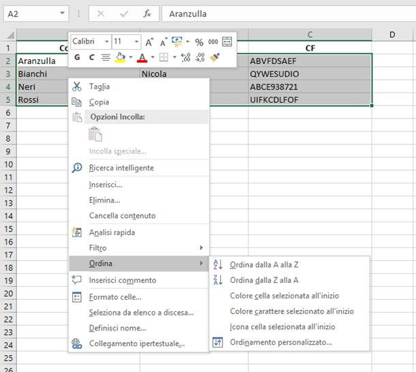Apply yellow fill color bucket
Viewport: 416px width, 372px height.
[x=120, y=57]
